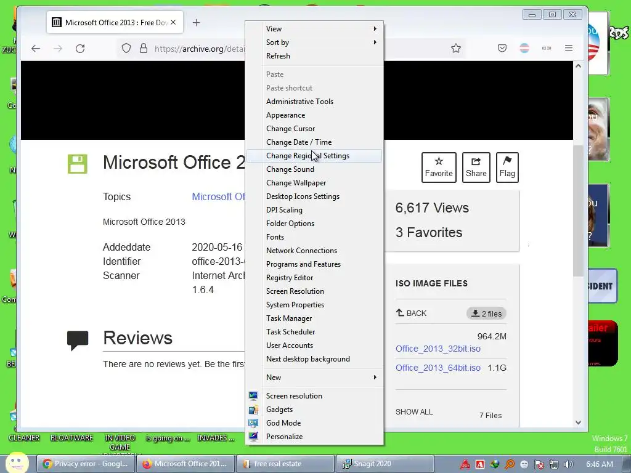Click the Microsoft Of topic link
The height and width of the screenshot is (473, 631).
219,196
